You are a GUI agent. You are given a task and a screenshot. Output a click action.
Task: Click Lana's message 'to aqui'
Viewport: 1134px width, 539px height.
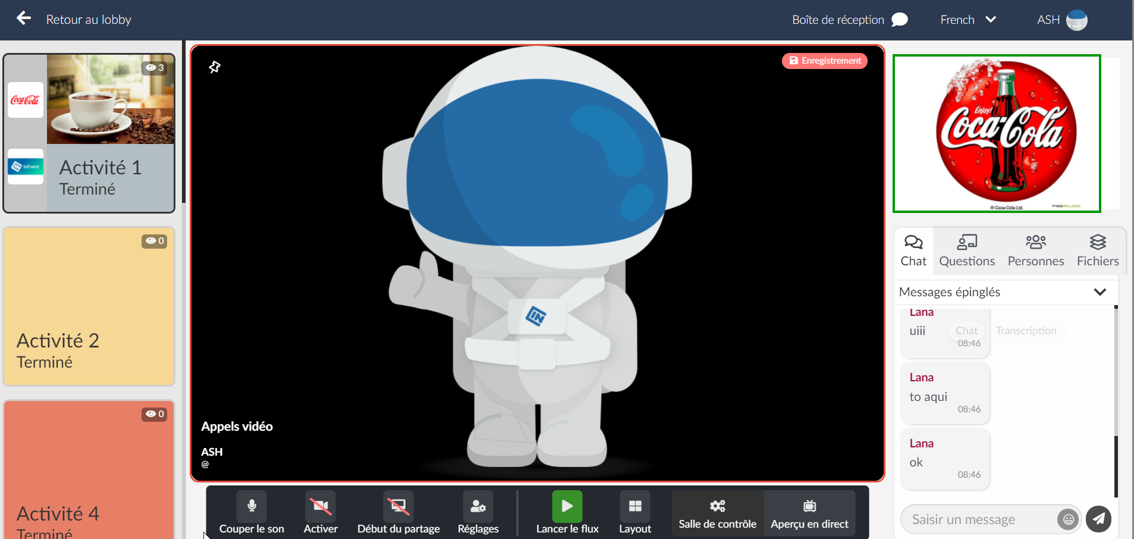tap(945, 393)
